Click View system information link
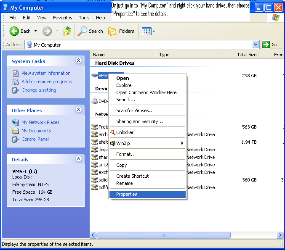285x250 pixels. [x=46, y=73]
